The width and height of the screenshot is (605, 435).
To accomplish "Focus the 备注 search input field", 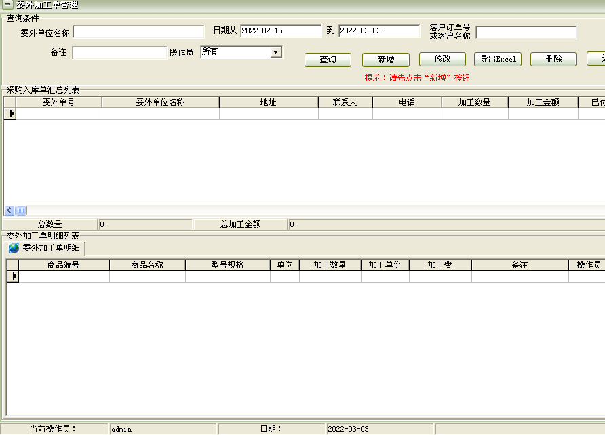I will 119,53.
